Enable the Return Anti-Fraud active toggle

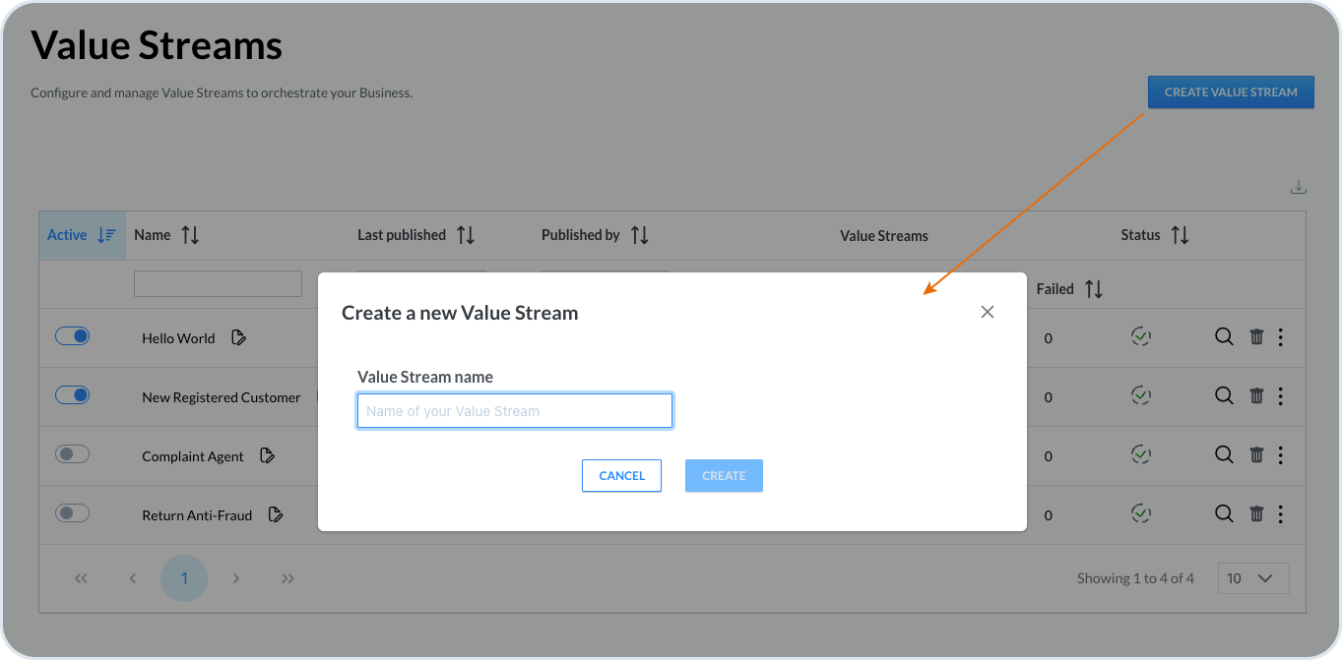72,513
